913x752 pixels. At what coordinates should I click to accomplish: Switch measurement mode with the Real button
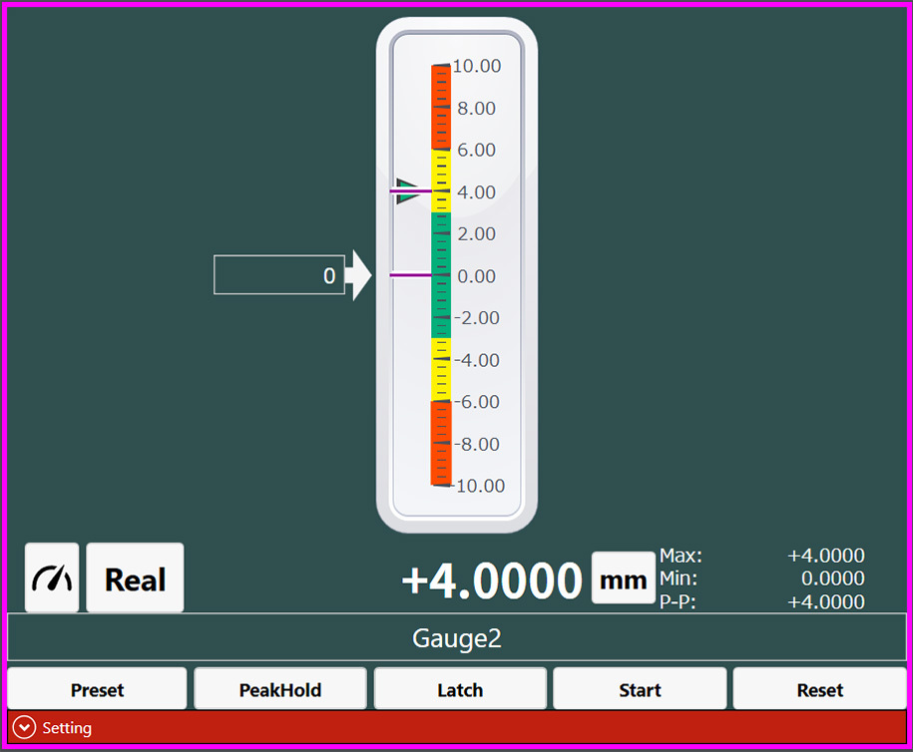pyautogui.click(x=134, y=577)
